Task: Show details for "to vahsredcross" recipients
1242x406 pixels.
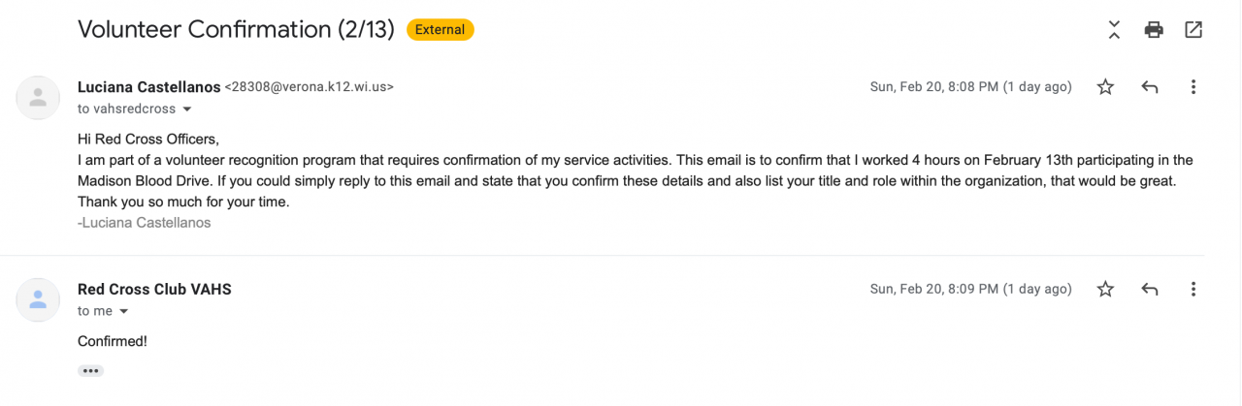Action: point(187,109)
